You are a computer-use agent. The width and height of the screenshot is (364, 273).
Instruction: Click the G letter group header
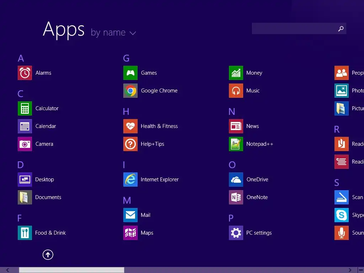(126, 58)
